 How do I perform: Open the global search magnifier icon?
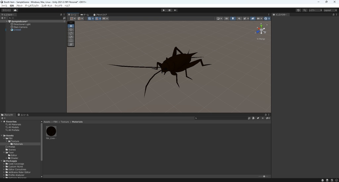point(305,10)
